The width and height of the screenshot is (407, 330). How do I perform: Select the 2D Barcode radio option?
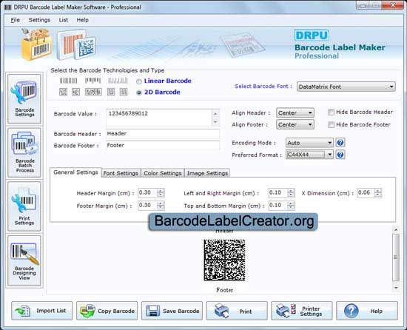[139, 92]
